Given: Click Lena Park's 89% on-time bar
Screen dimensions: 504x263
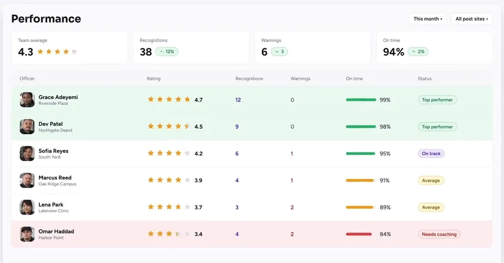Looking at the screenshot, I should [361, 207].
